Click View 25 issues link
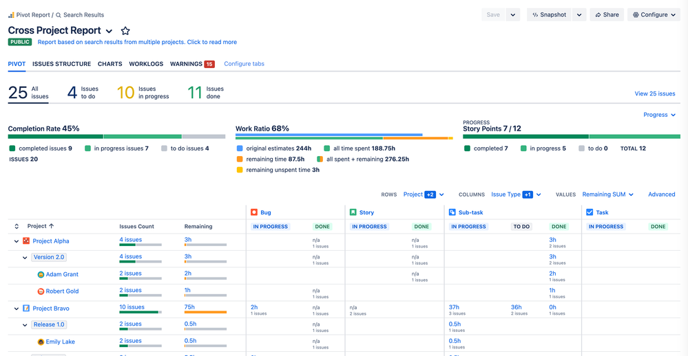 pyautogui.click(x=655, y=93)
